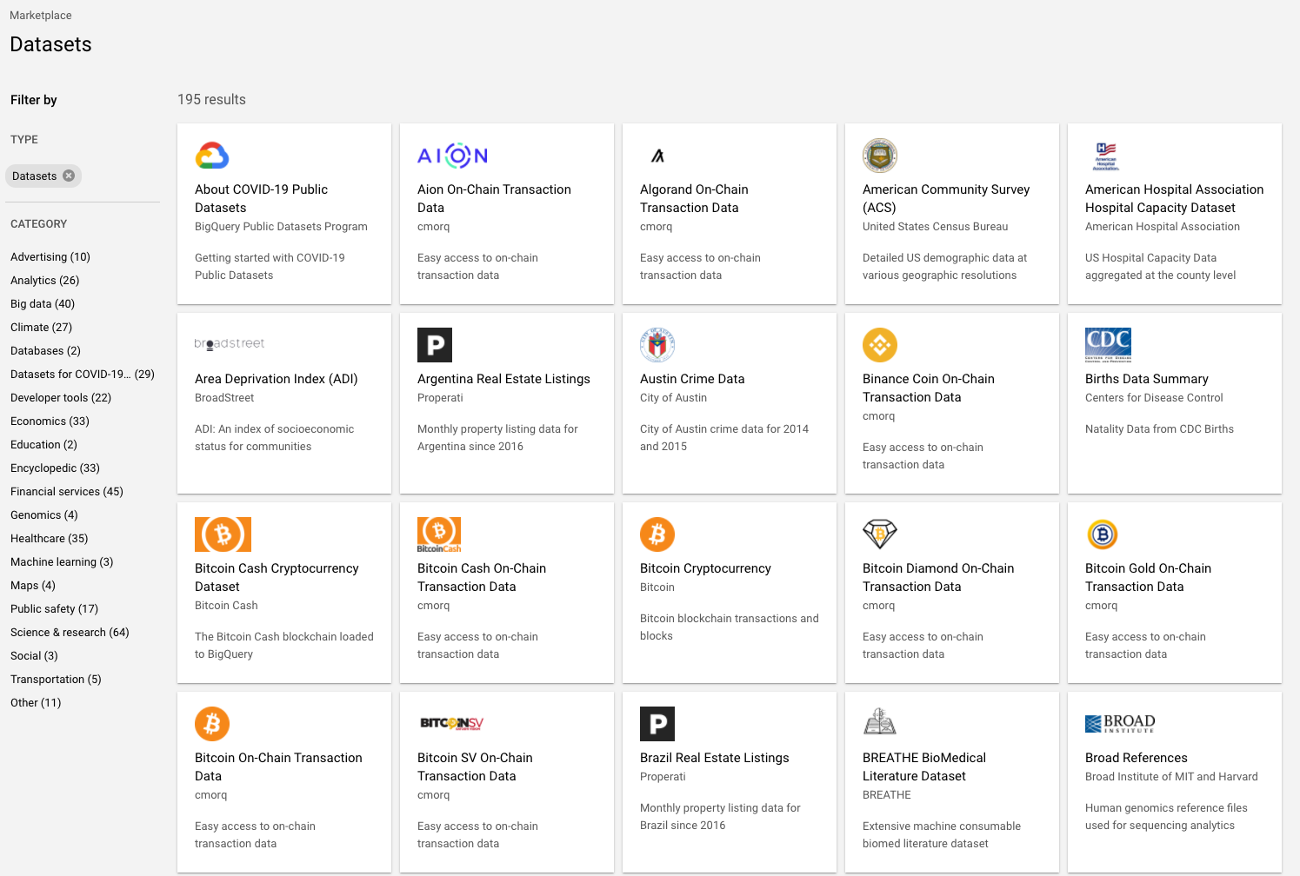Click the Properati logo on Brazil card
Viewport: 1300px width, 876px height.
(x=657, y=724)
